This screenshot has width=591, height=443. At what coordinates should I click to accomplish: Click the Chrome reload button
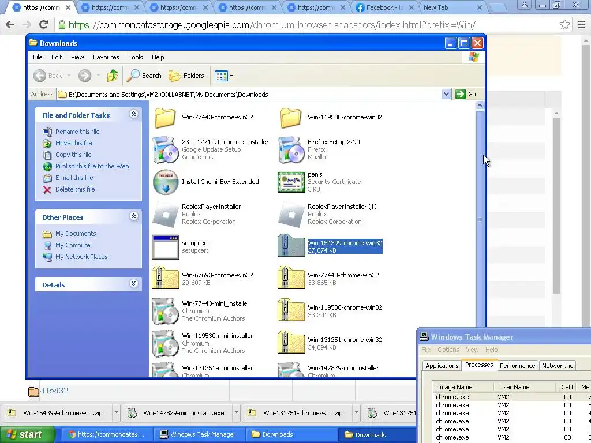click(44, 25)
